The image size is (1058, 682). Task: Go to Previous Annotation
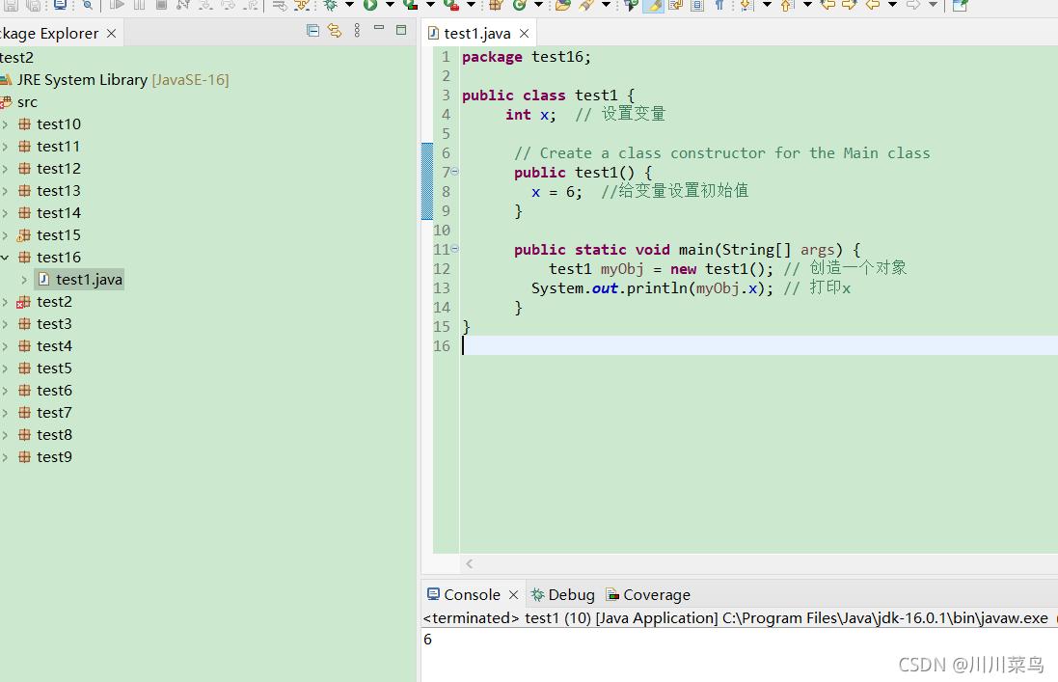pyautogui.click(x=786, y=5)
